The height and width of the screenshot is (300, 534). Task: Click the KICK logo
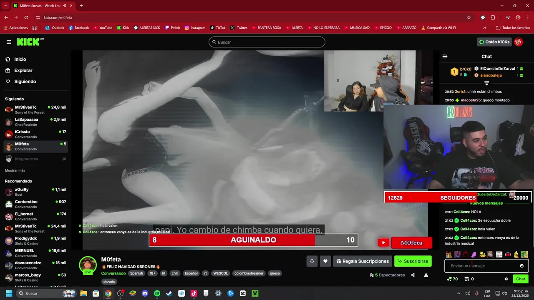30,42
